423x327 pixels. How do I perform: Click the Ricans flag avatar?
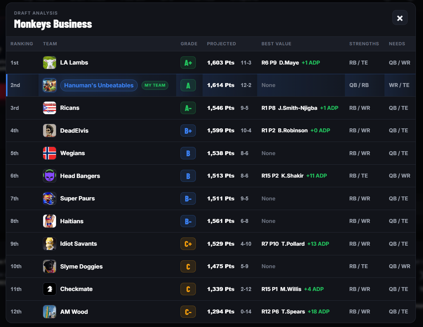pyautogui.click(x=50, y=108)
